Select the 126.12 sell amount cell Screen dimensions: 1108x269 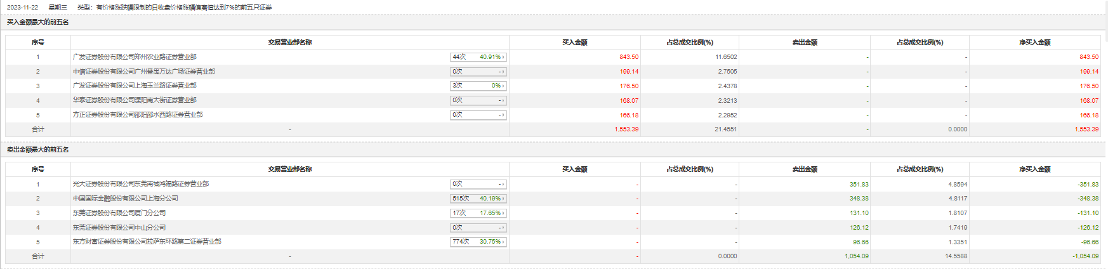pyautogui.click(x=859, y=228)
